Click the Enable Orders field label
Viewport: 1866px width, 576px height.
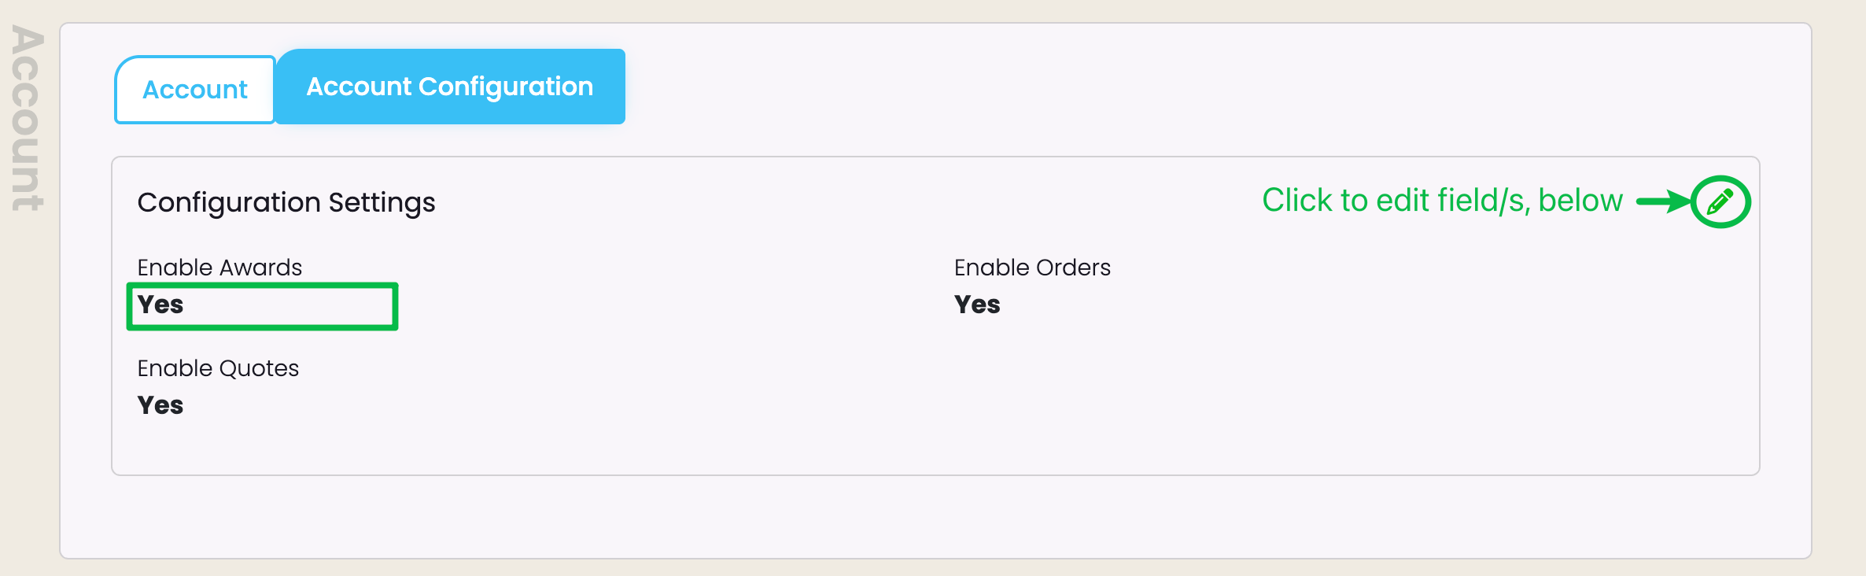[1032, 268]
